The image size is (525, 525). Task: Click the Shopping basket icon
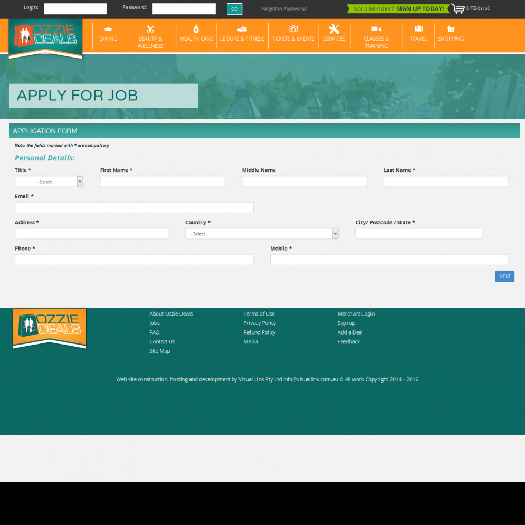click(x=451, y=29)
